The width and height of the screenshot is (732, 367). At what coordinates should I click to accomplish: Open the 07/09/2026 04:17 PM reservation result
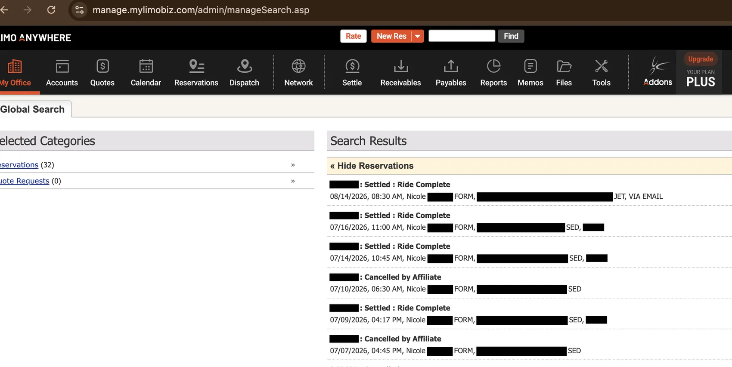coord(529,314)
